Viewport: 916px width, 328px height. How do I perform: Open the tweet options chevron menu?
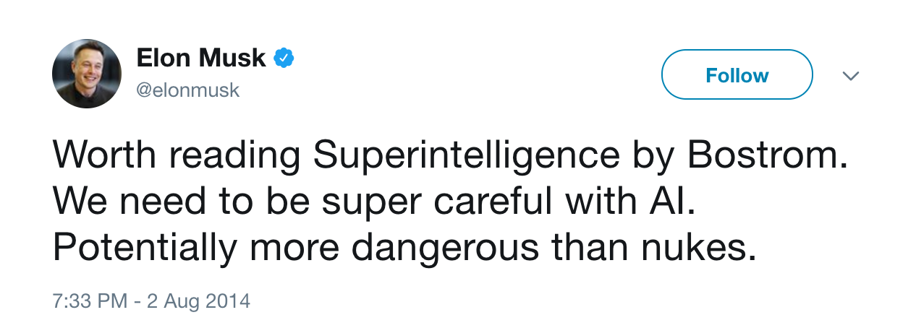851,75
